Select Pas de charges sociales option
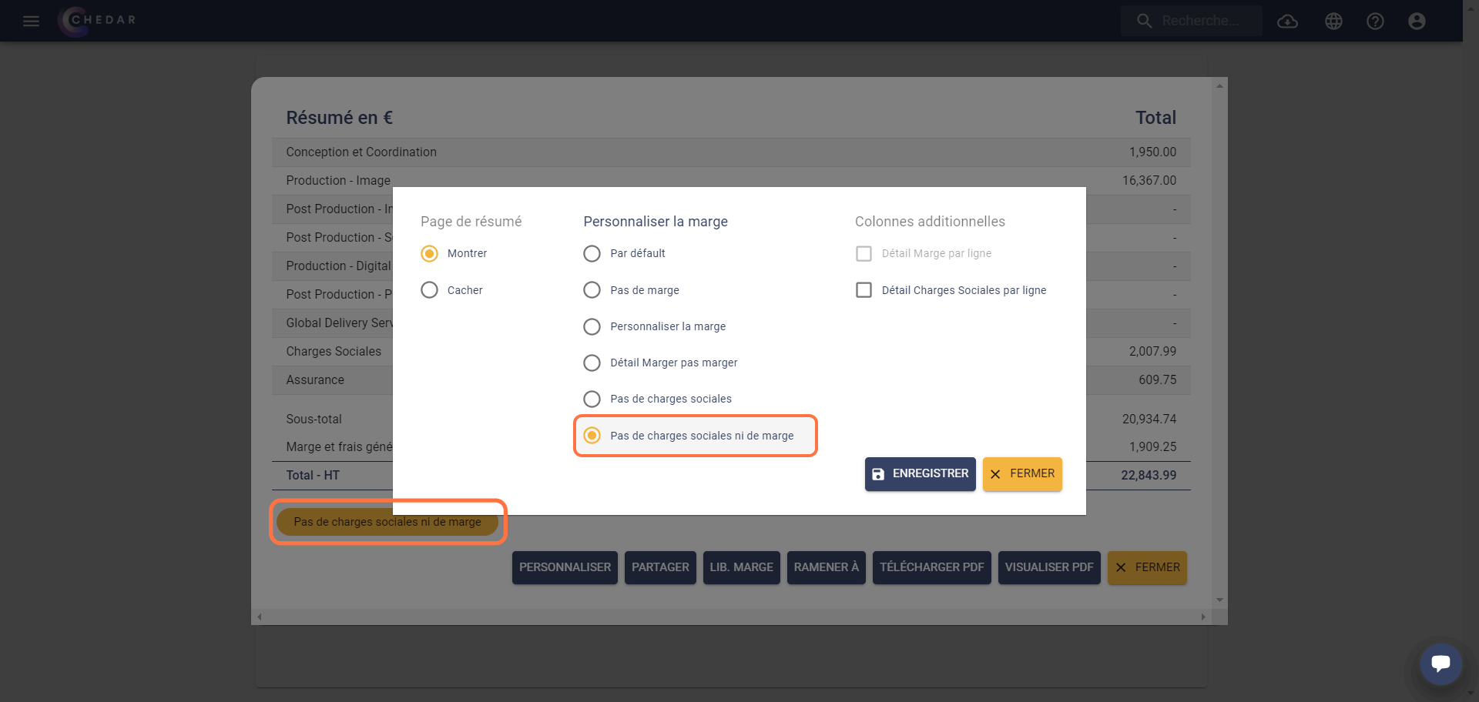Screen dimensions: 1479x702 coord(592,399)
